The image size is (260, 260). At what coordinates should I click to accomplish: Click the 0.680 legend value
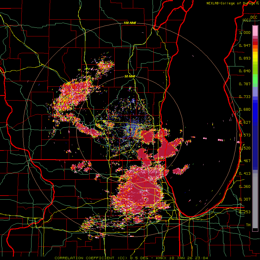[245, 109]
